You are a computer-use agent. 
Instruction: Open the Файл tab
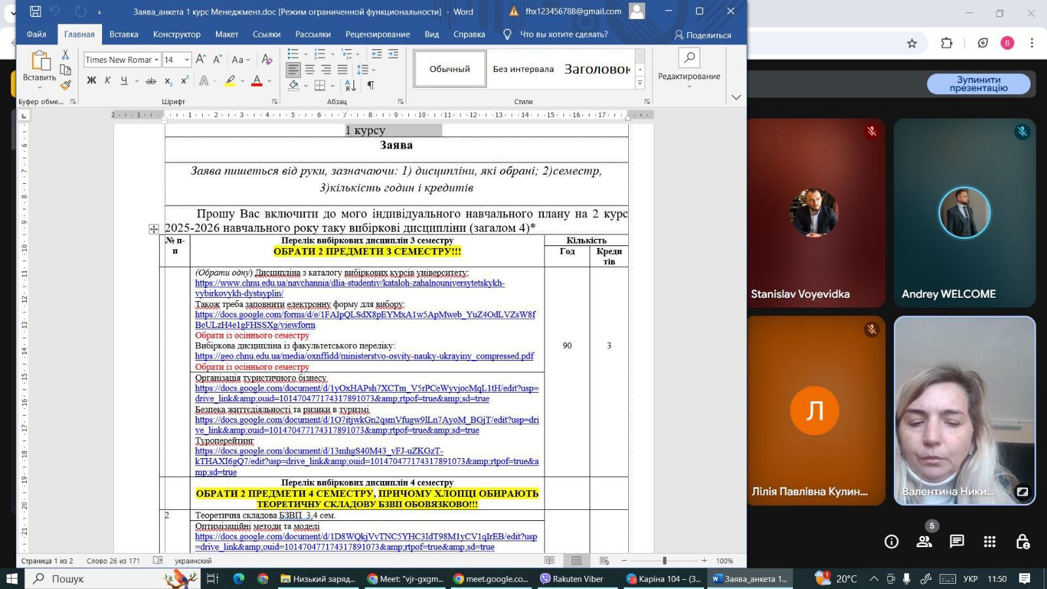(37, 34)
